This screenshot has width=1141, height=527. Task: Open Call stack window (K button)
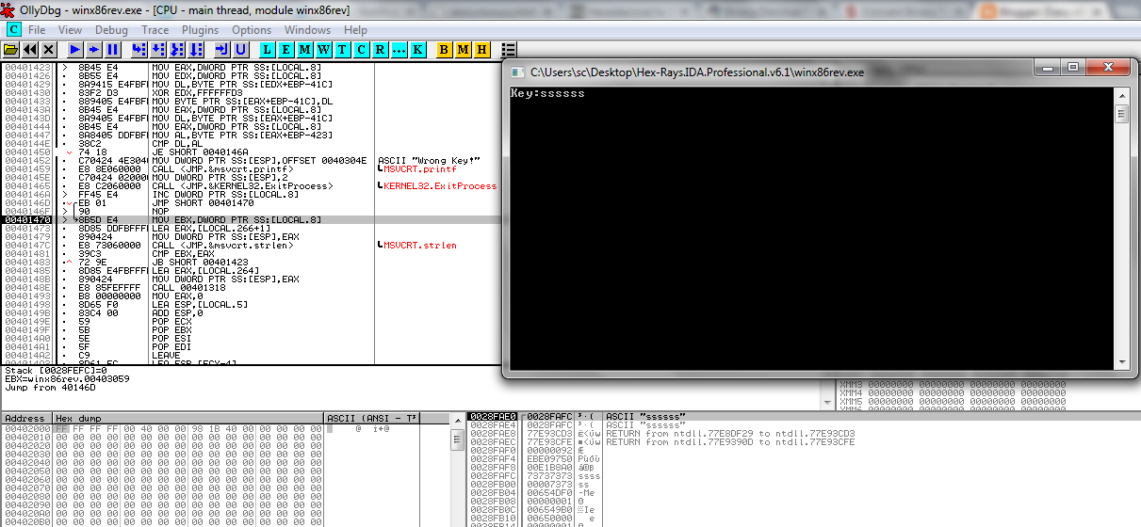tap(417, 49)
